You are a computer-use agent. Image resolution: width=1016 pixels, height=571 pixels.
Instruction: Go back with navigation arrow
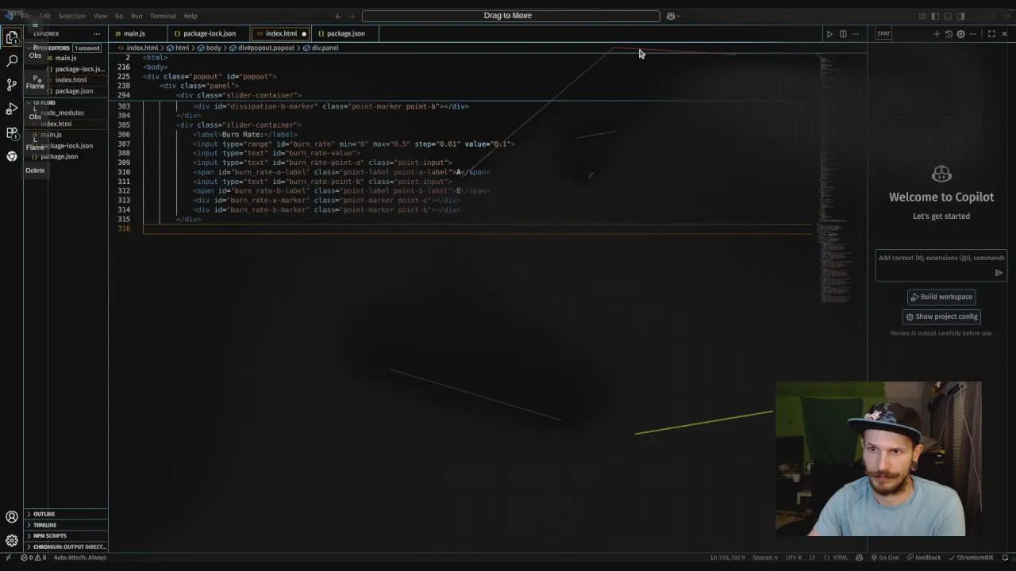(338, 16)
